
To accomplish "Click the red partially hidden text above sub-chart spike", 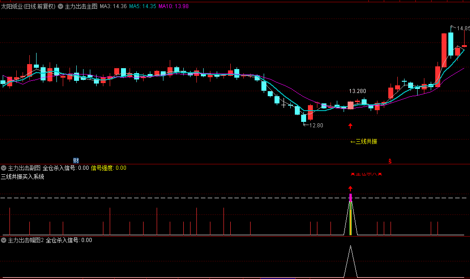I will (366, 174).
